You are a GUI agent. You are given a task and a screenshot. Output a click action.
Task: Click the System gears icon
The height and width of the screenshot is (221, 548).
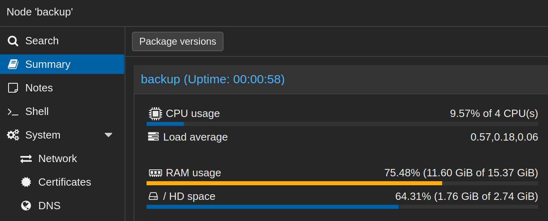click(13, 135)
